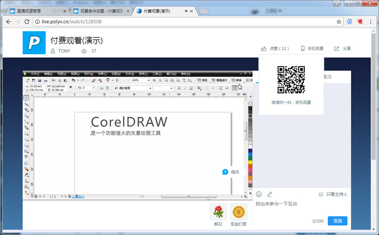
Task: Click the 分享 share icon
Action: 337,49
